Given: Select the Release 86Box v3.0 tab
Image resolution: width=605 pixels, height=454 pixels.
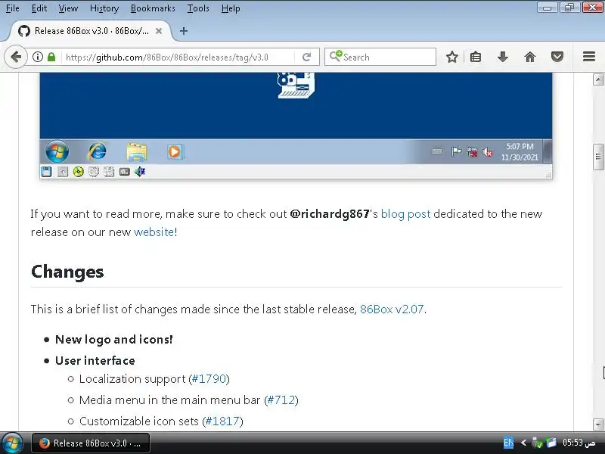Looking at the screenshot, I should [92, 31].
